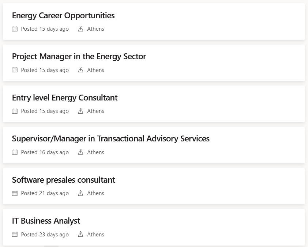Click location pin icon under IT Business Analyst

(x=80, y=234)
